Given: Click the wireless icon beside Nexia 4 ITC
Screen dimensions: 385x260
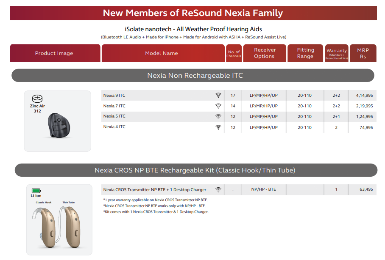Looking at the screenshot, I should tap(218, 127).
